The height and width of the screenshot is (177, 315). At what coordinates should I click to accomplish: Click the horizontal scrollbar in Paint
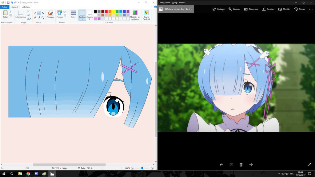69,165
